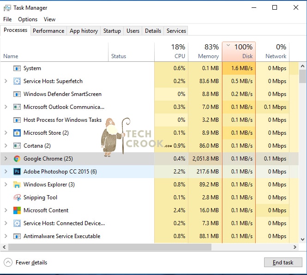Click Fewer details link text

31,263
